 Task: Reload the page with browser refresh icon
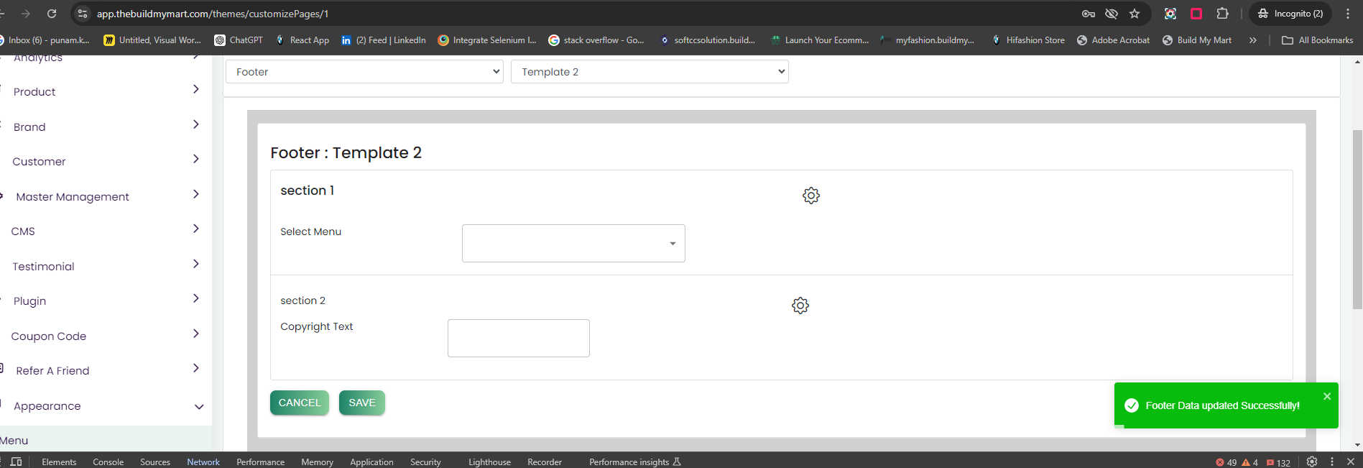[52, 14]
